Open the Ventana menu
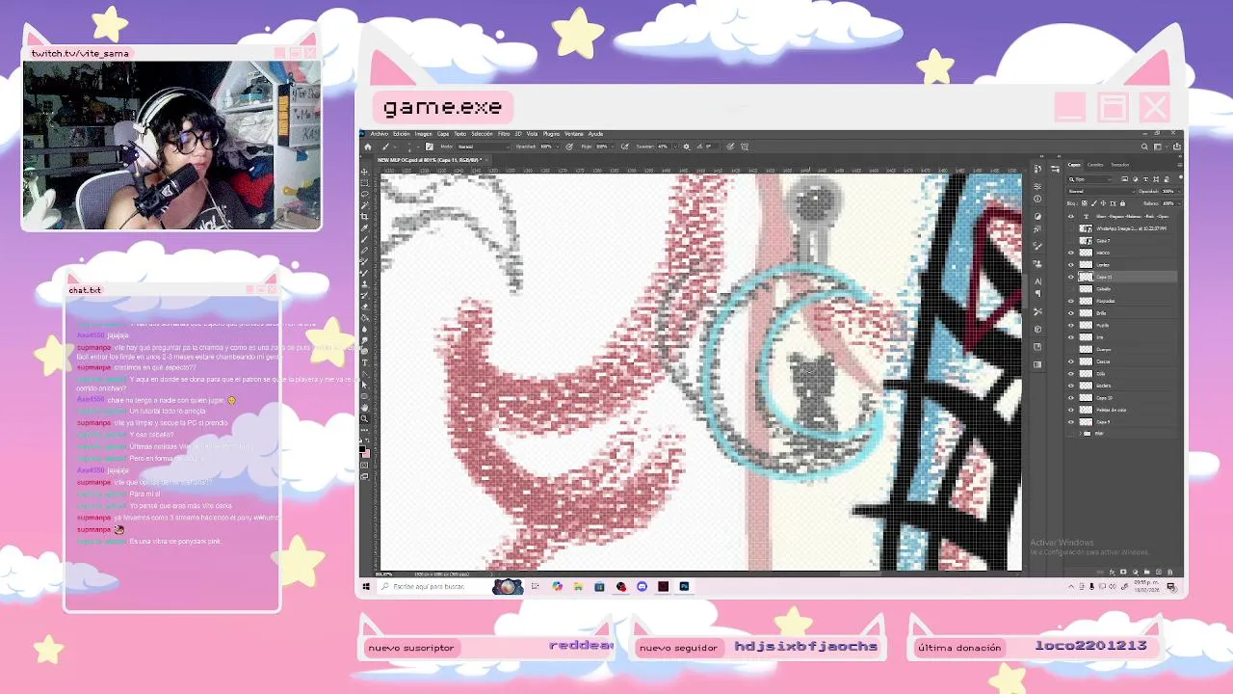Viewport: 1233px width, 694px height. point(573,134)
